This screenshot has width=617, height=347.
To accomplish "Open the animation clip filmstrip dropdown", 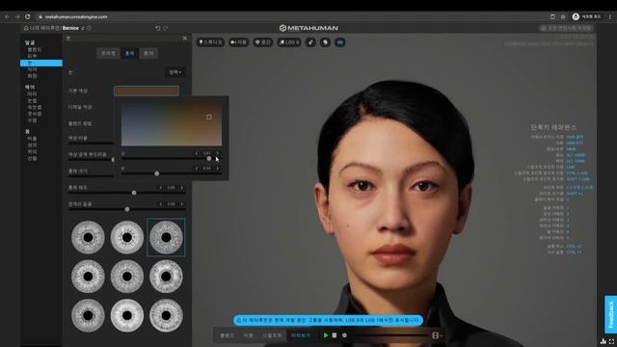I will click(437, 335).
